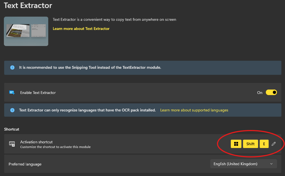This screenshot has width=285, height=176.
Task: Click the Text Extractor preview thumbnail
Action: coord(26,31)
